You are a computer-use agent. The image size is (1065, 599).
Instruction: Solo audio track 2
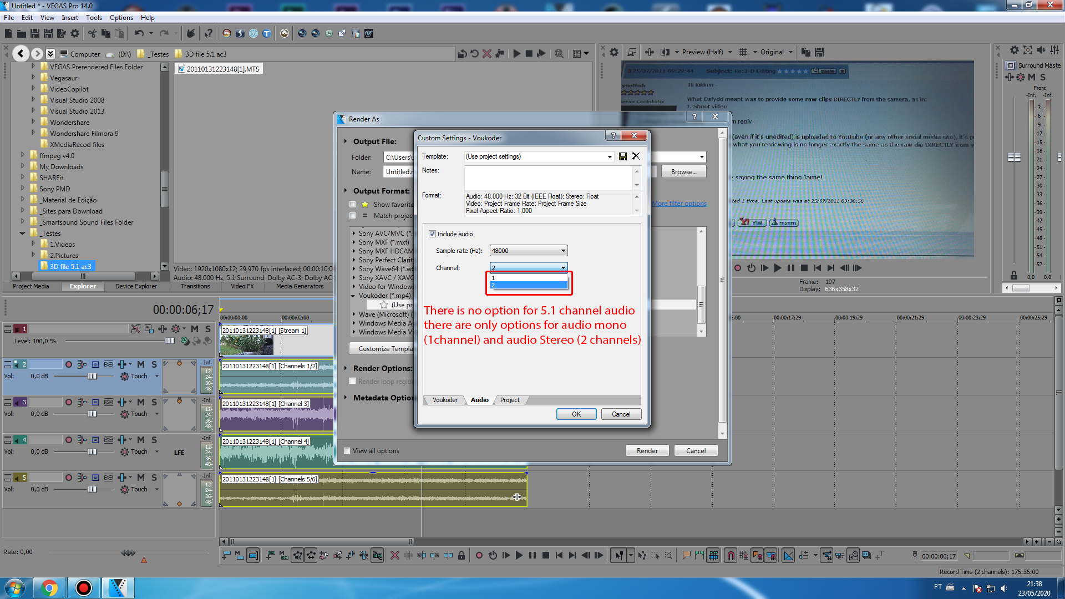(x=154, y=364)
